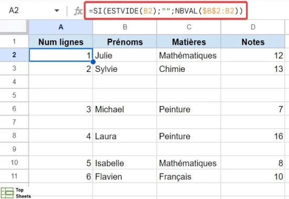This screenshot has width=289, height=199.
Task: Select line number 4 beside Laura
Action: (x=61, y=135)
